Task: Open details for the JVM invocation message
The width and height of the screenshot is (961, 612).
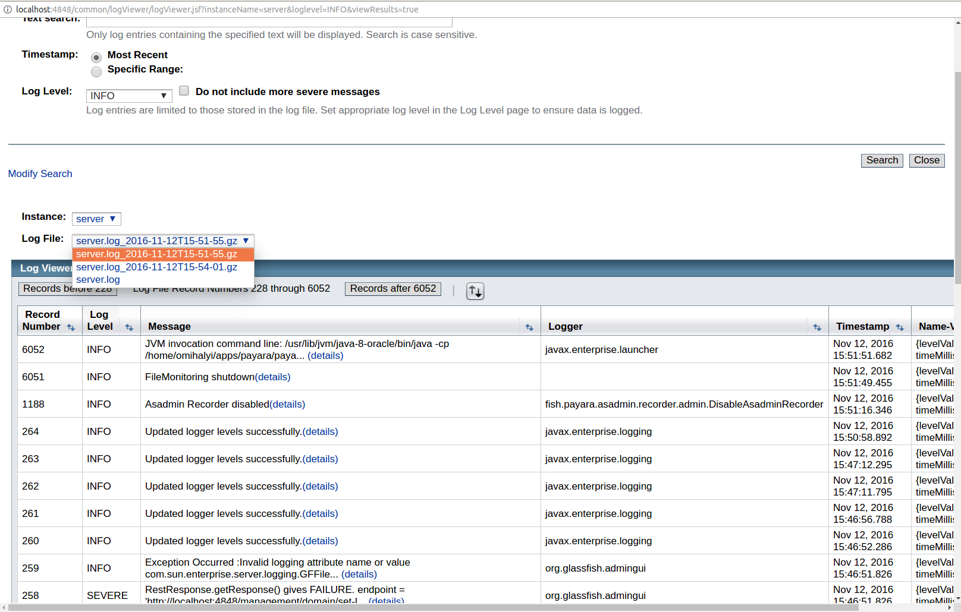Action: pos(325,355)
